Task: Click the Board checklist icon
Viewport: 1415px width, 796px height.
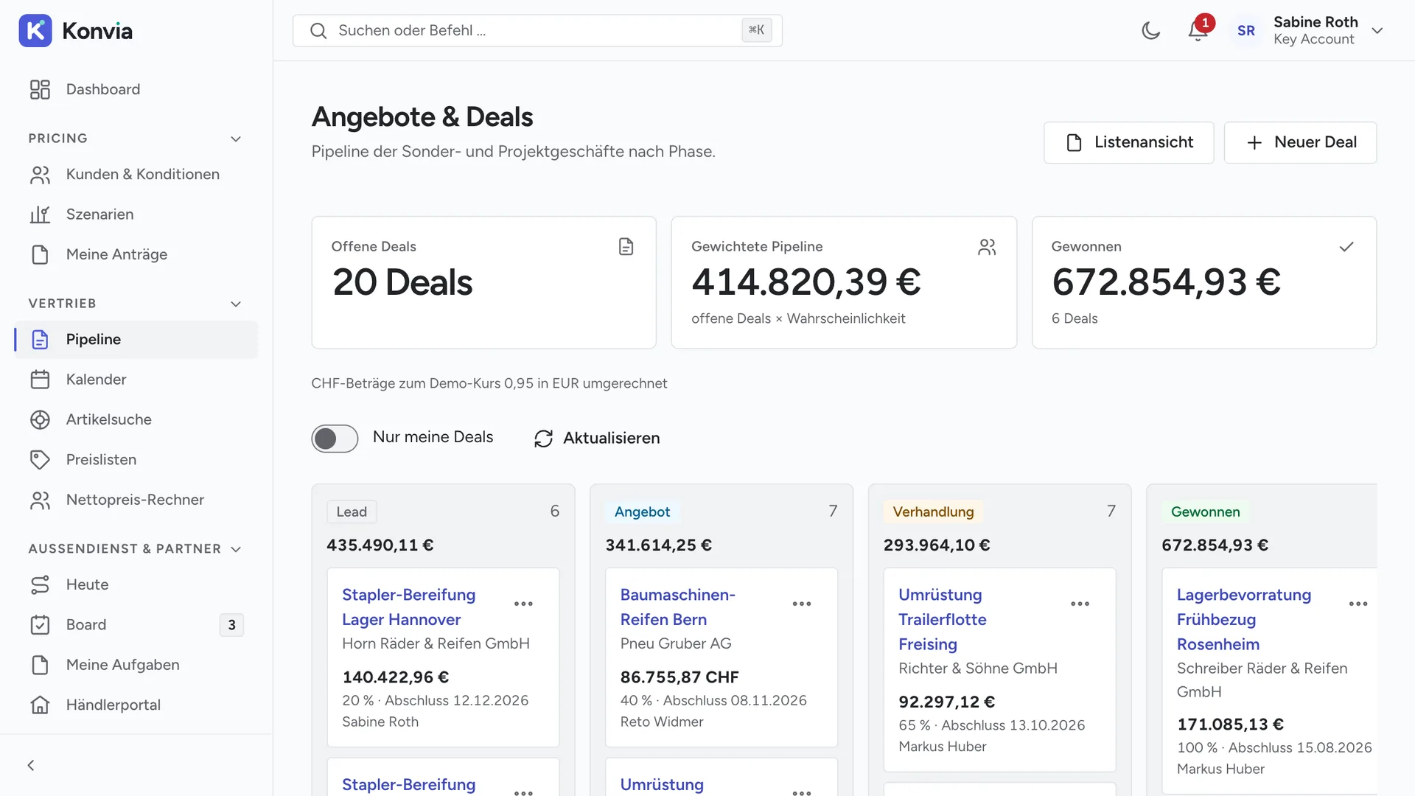Action: pyautogui.click(x=40, y=625)
